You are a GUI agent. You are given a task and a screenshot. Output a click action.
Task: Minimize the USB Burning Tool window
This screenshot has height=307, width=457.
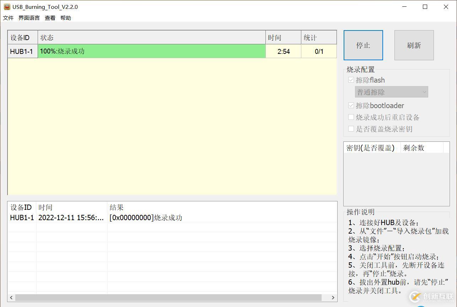[404, 7]
